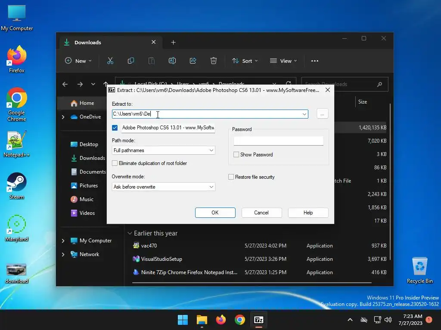Select the download image on desktop

(x=17, y=273)
